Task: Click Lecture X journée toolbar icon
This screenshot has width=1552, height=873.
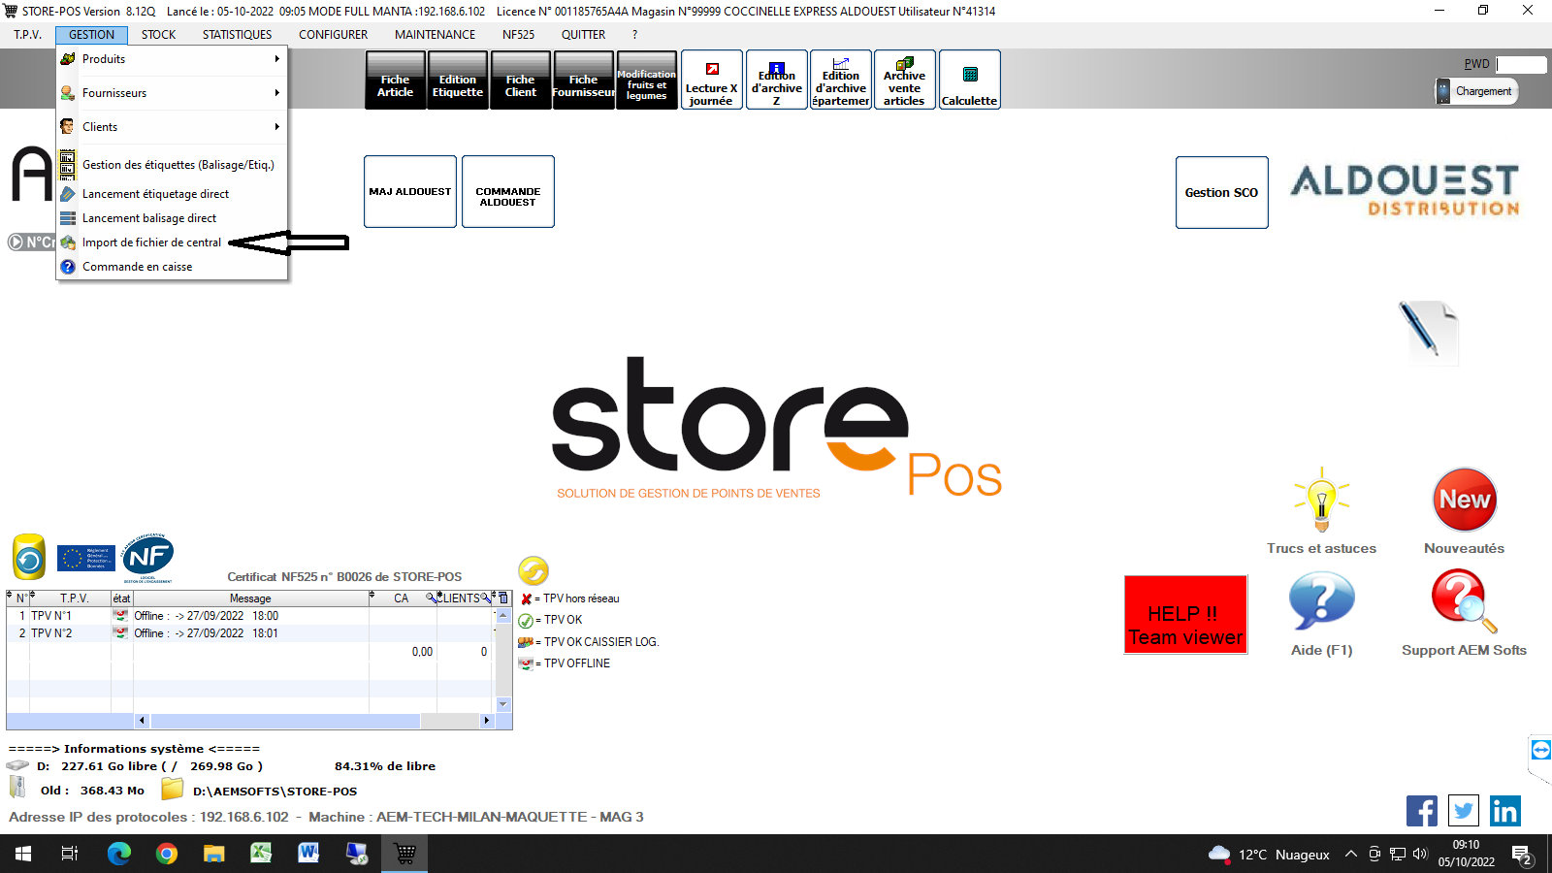Action: click(711, 81)
